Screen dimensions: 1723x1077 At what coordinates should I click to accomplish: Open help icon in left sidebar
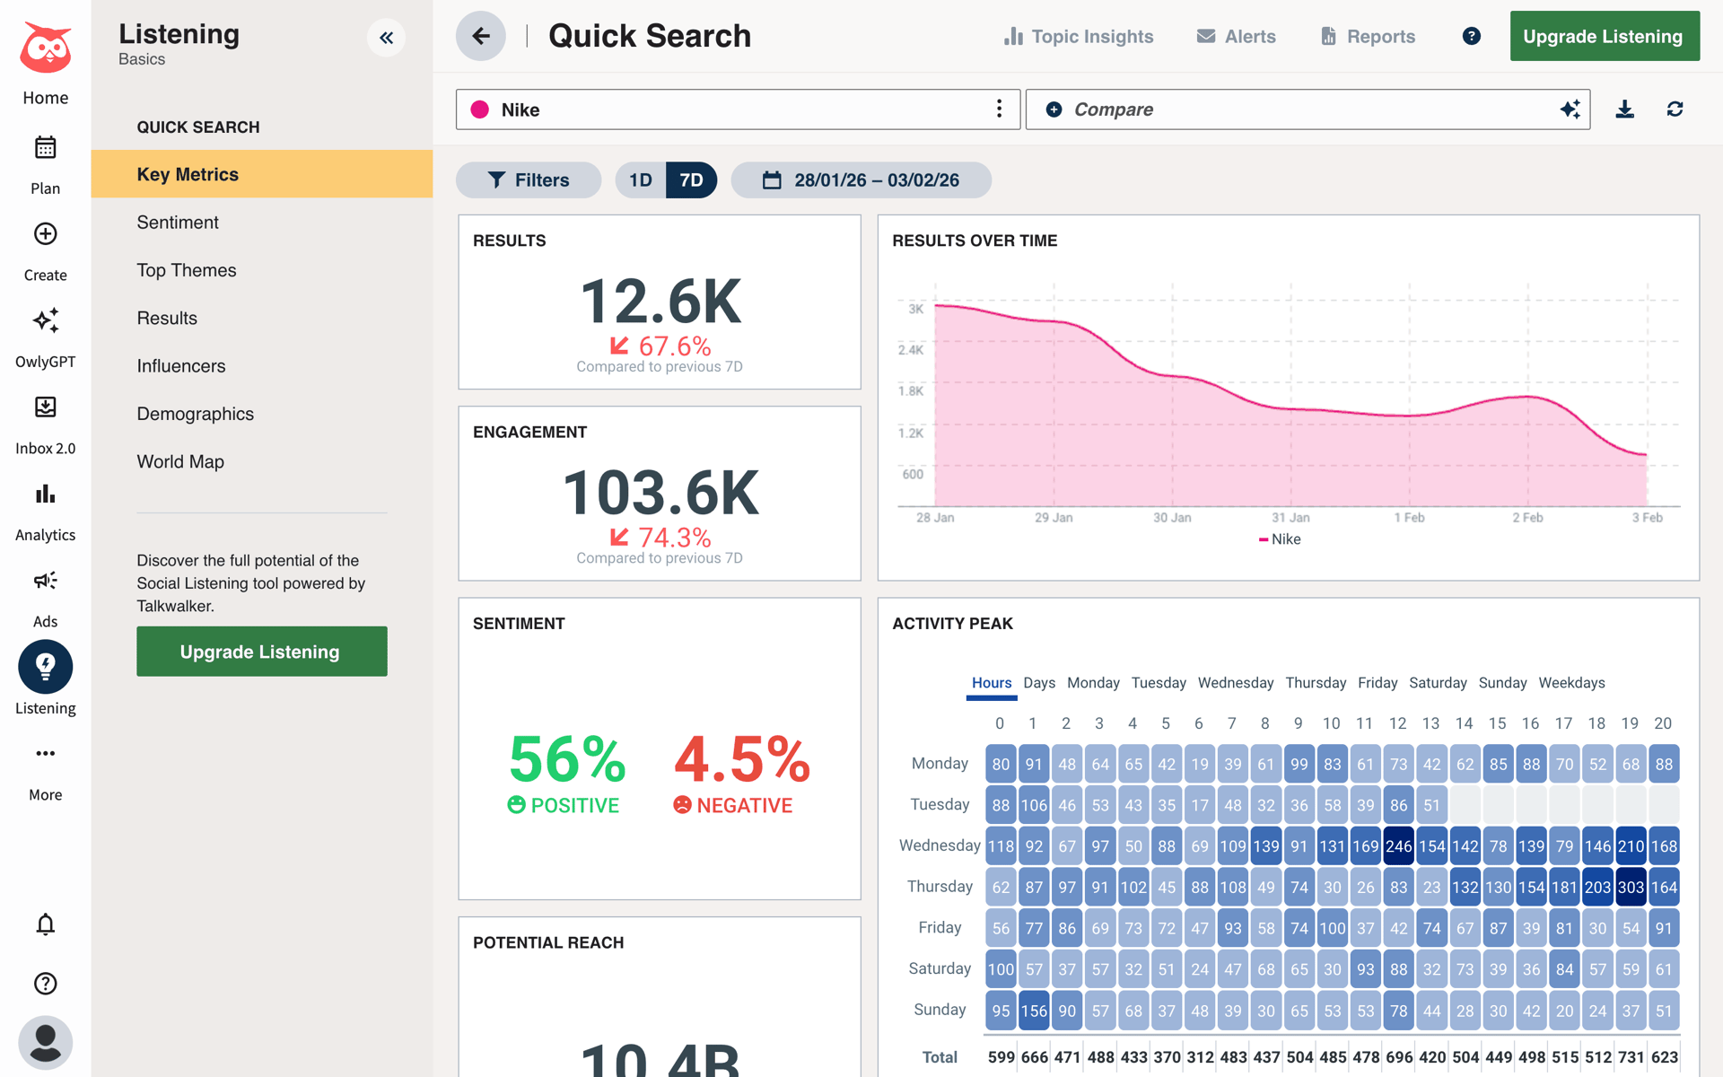(45, 984)
